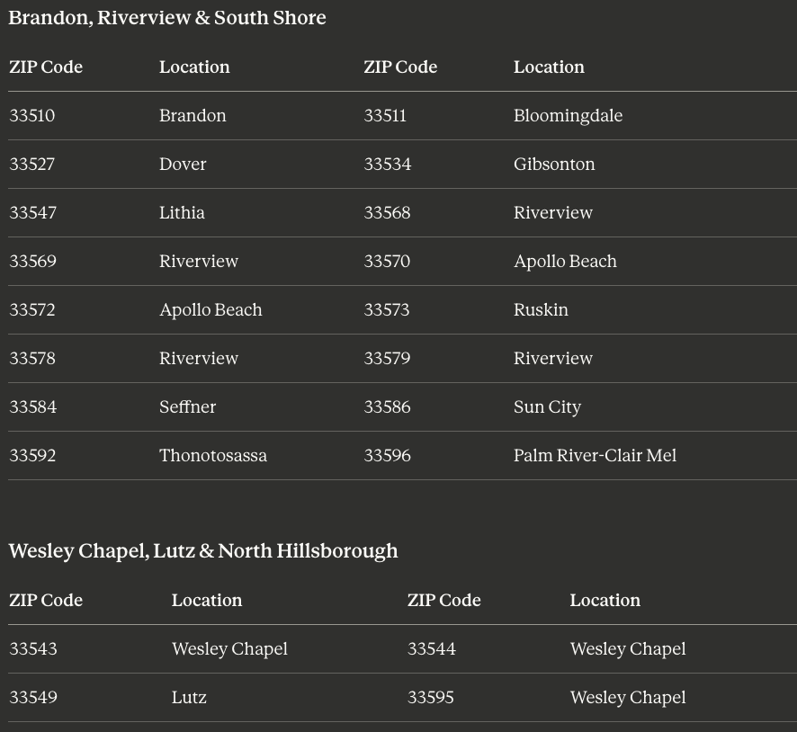Click Riverview next to ZIP 33569
The width and height of the screenshot is (797, 732).
tap(199, 261)
